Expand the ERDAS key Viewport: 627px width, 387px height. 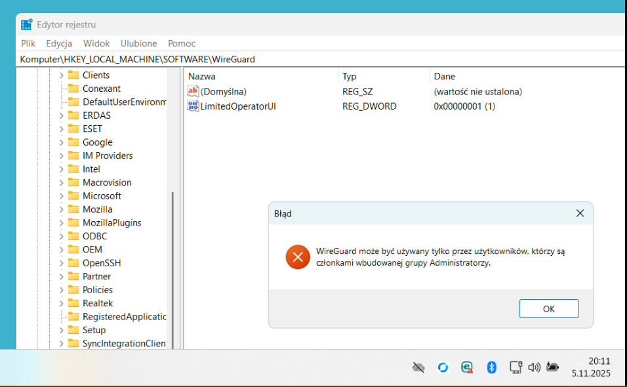61,115
